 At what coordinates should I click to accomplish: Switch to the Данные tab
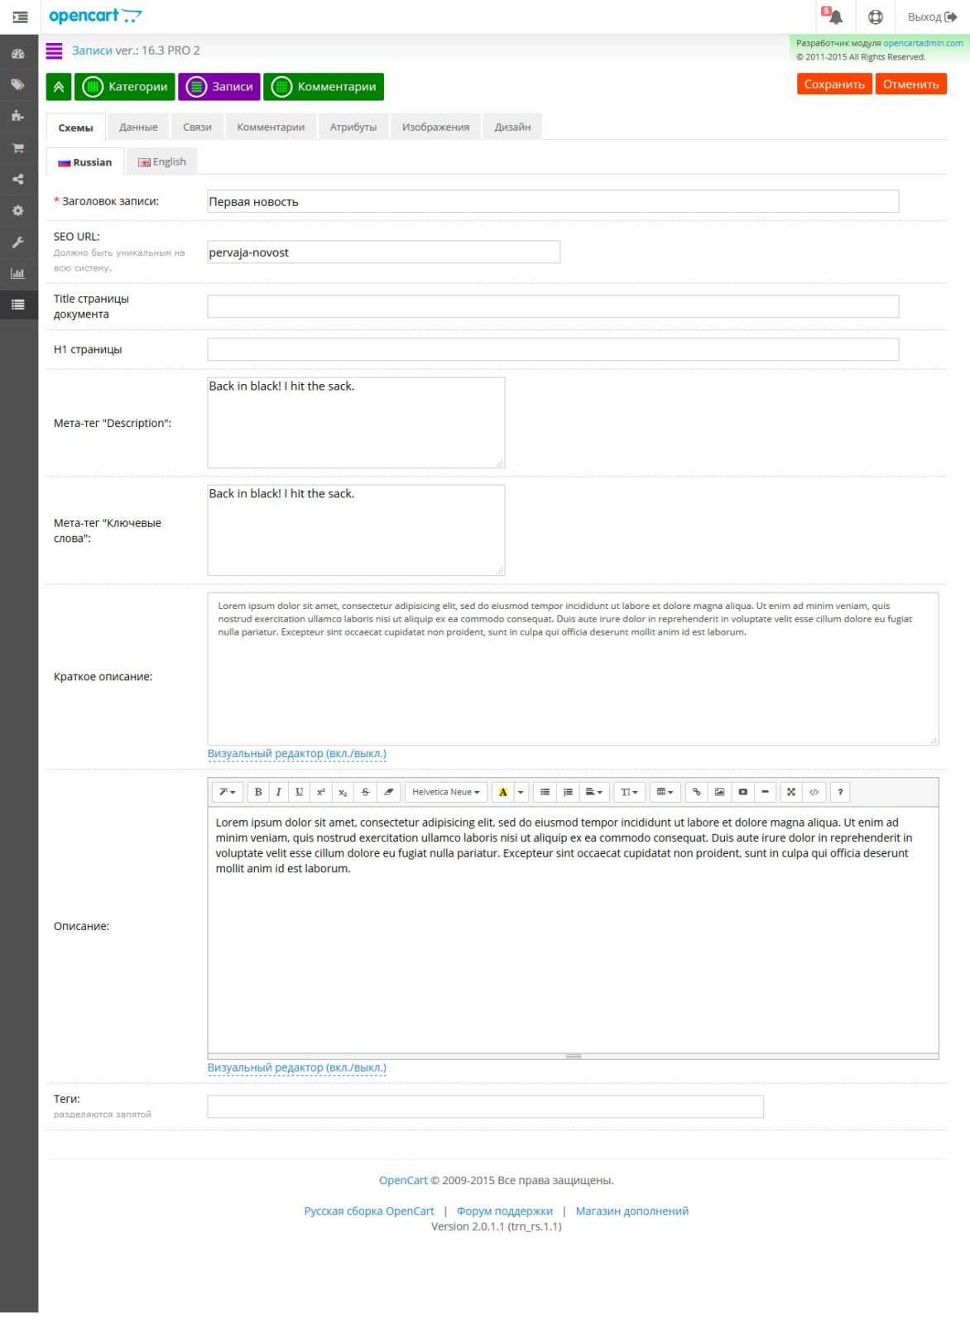point(138,127)
